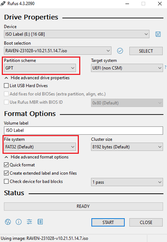Image resolution: width=167 pixels, height=242 pixels.
Task: Show the log icon
Action: click(x=40, y=222)
